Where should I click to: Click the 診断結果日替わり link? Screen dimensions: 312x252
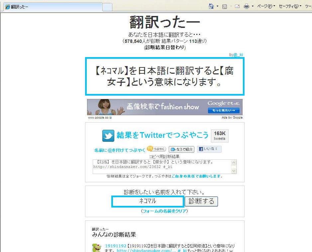point(164,47)
